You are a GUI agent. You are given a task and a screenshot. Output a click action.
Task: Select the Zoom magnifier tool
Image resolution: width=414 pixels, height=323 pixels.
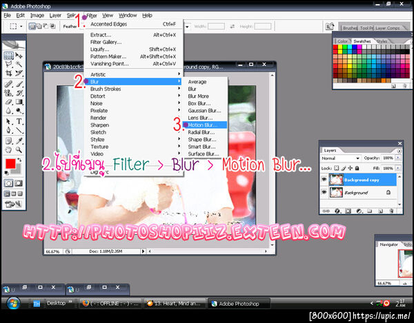tap(19, 150)
